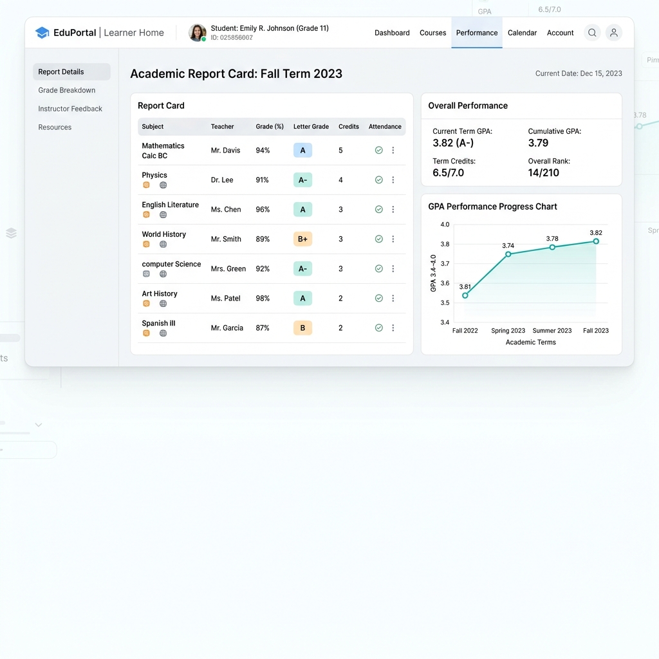Open the more options menu for Mathematics Calc BC
Image resolution: width=659 pixels, height=659 pixels.
[393, 150]
